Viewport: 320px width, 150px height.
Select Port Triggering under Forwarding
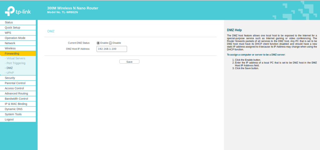tap(16, 63)
